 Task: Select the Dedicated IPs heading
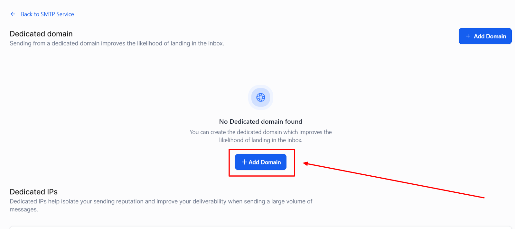tap(33, 192)
